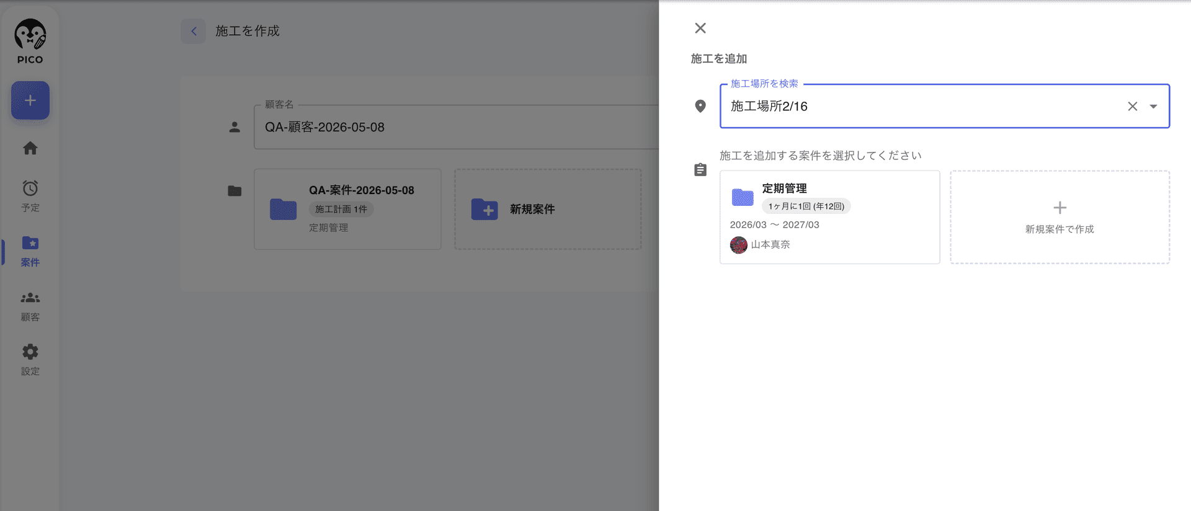Click the 施工を作成 page title
Image resolution: width=1191 pixels, height=511 pixels.
248,31
